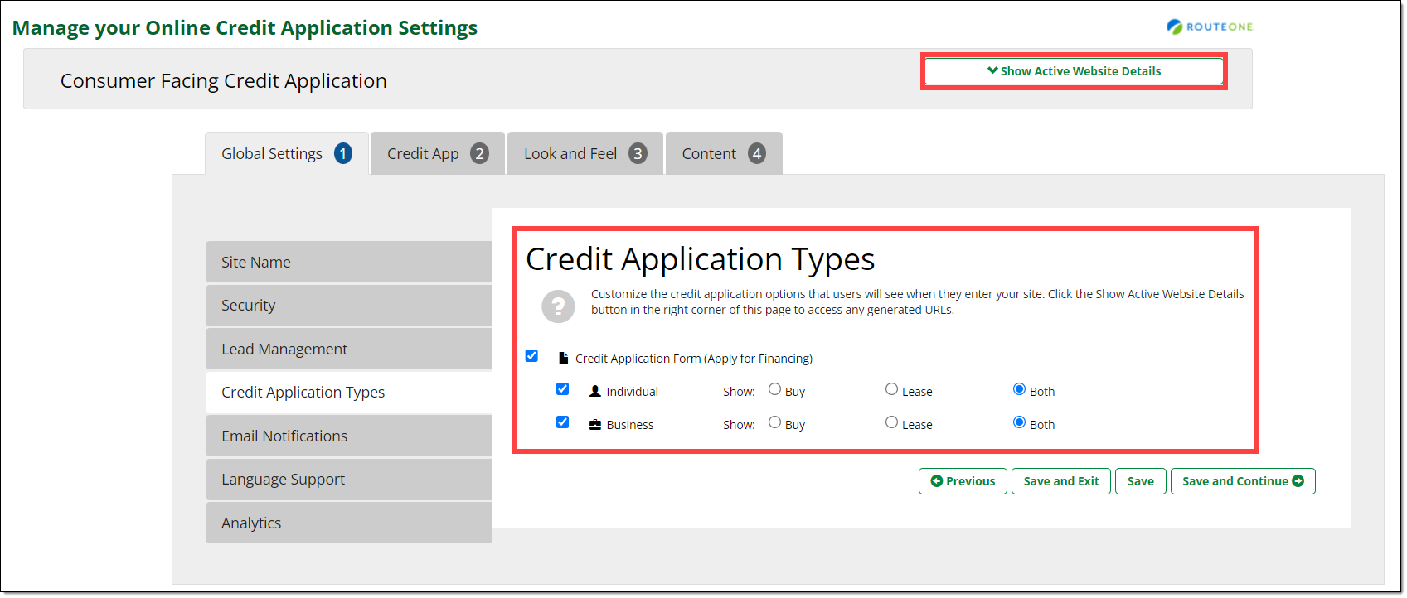Click the RouteOne logo
The height and width of the screenshot is (598, 1407).
pos(1210,27)
